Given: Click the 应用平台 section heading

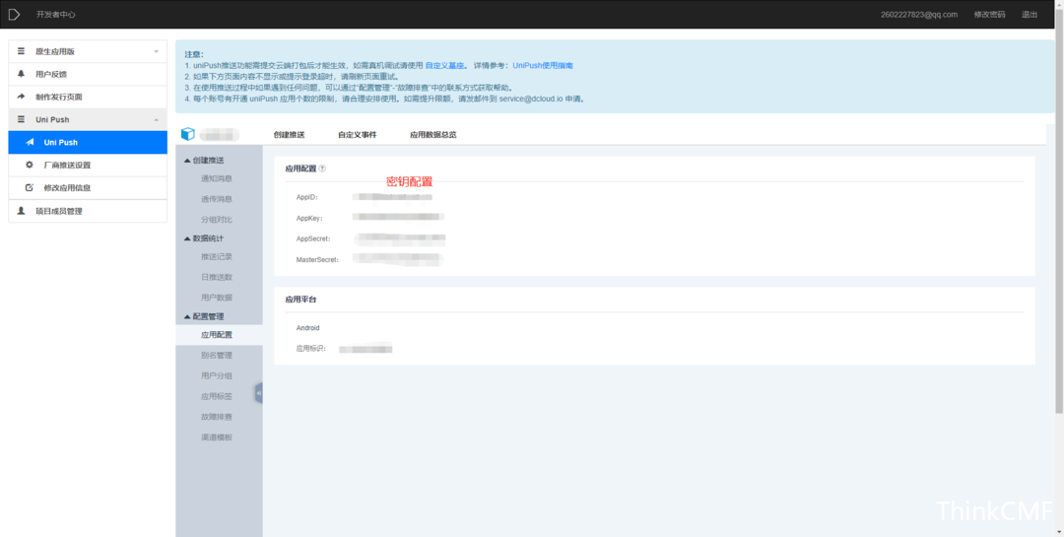Looking at the screenshot, I should pyautogui.click(x=300, y=300).
